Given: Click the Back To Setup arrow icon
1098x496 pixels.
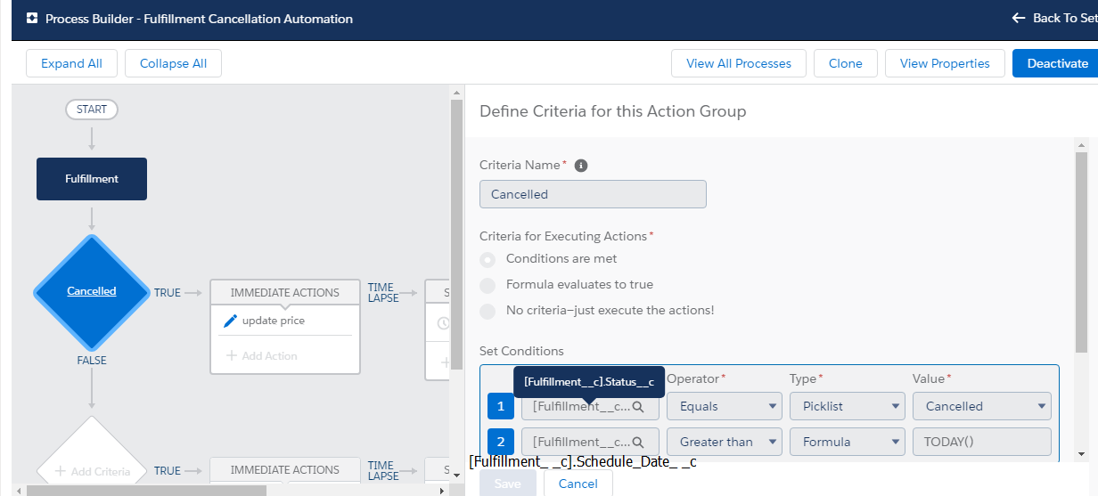Looking at the screenshot, I should [1019, 18].
